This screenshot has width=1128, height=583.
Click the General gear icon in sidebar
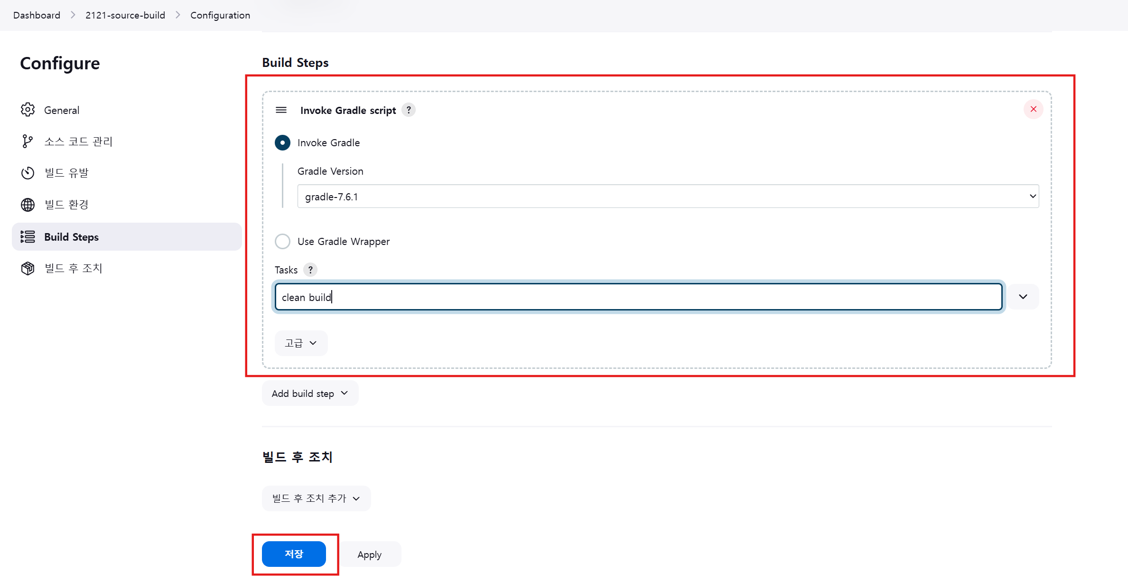(x=28, y=110)
